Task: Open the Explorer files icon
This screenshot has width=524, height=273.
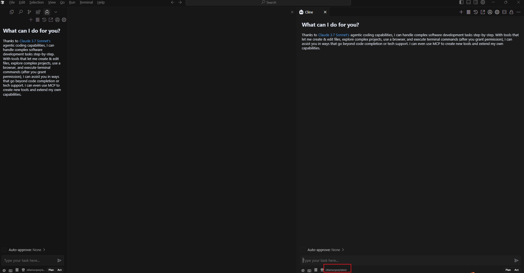Action: 12,12
